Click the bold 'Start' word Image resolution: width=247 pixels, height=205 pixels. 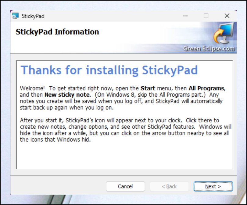coord(148,88)
